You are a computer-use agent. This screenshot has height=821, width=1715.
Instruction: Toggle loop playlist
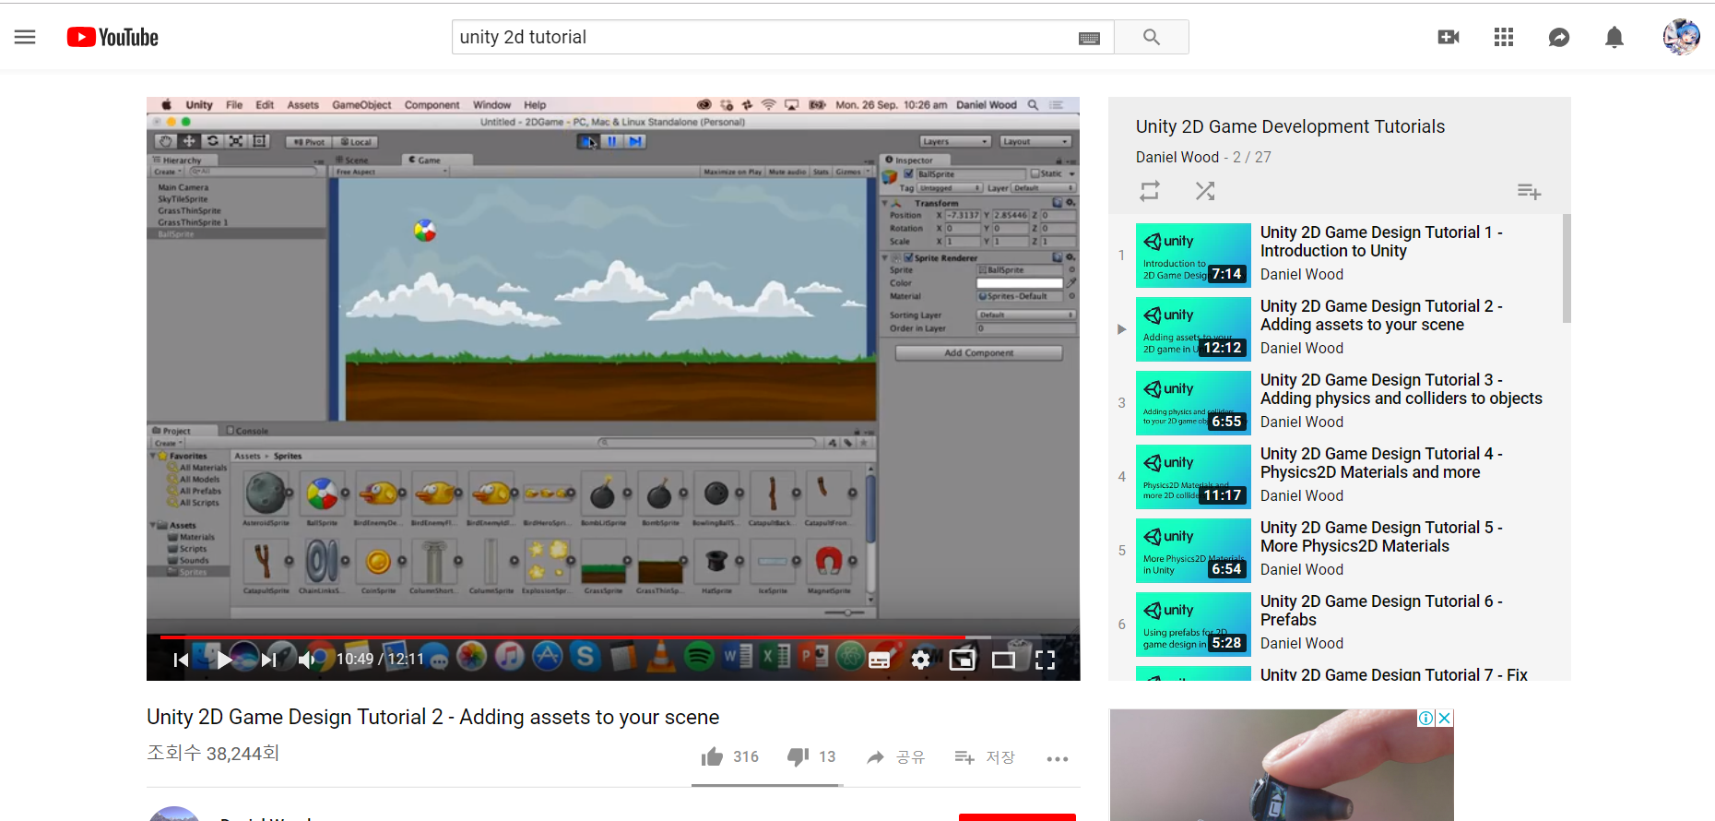pyautogui.click(x=1150, y=191)
